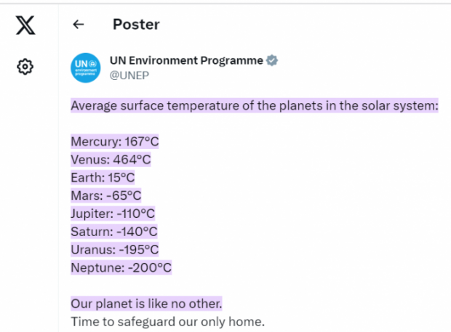Click the word 'Programme' in account name
451x332 pixels.
(231, 61)
